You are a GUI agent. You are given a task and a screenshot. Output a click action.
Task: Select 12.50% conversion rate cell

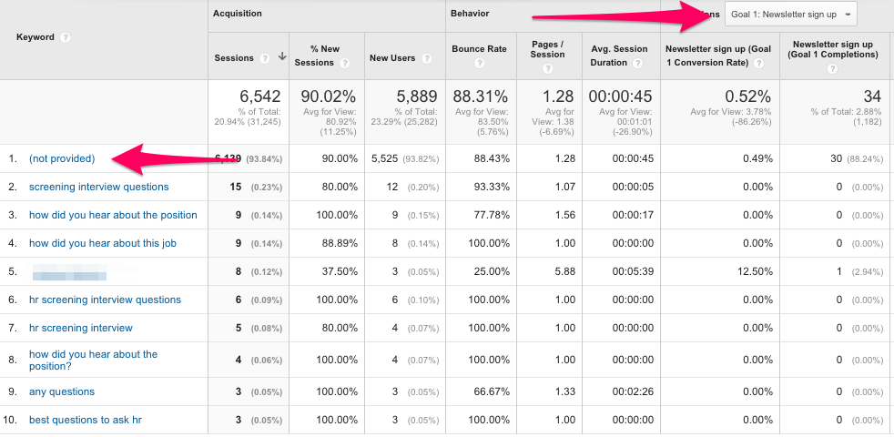(x=755, y=271)
